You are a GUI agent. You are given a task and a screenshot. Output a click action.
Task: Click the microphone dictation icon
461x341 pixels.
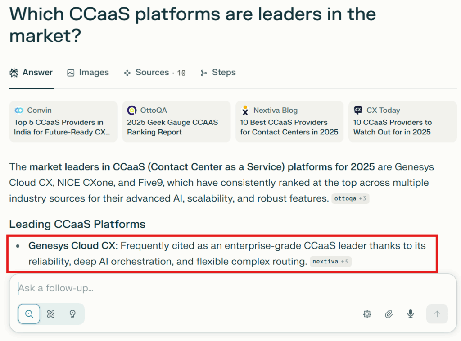click(x=411, y=314)
